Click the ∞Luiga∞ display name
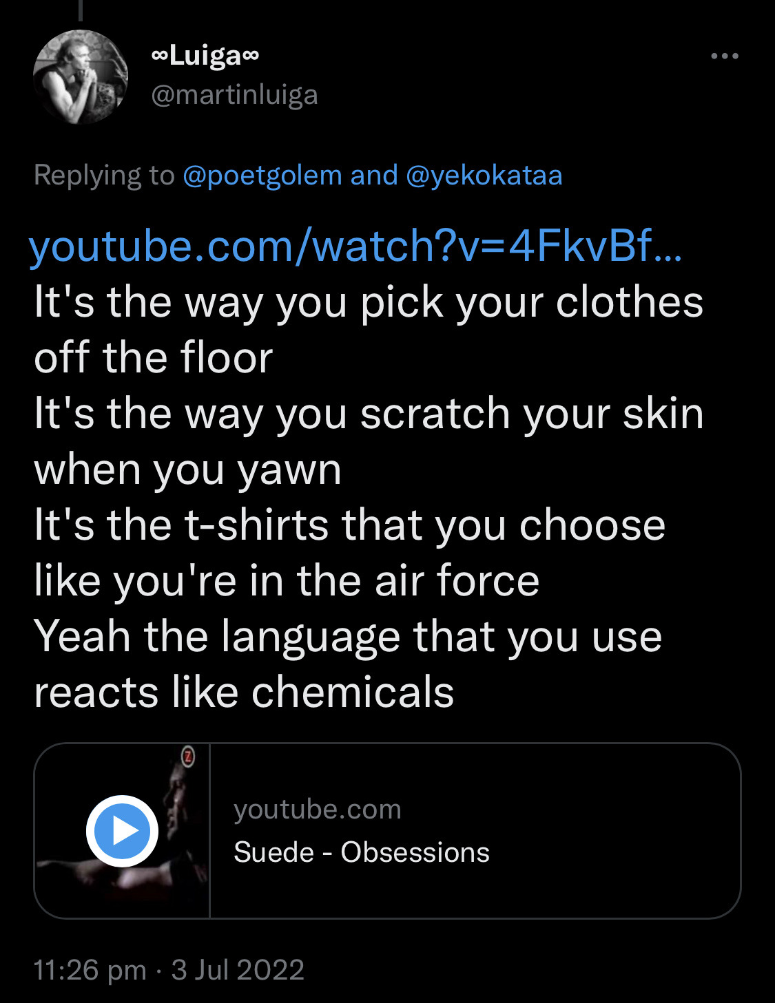Screen dimensions: 775x1003 point(205,55)
